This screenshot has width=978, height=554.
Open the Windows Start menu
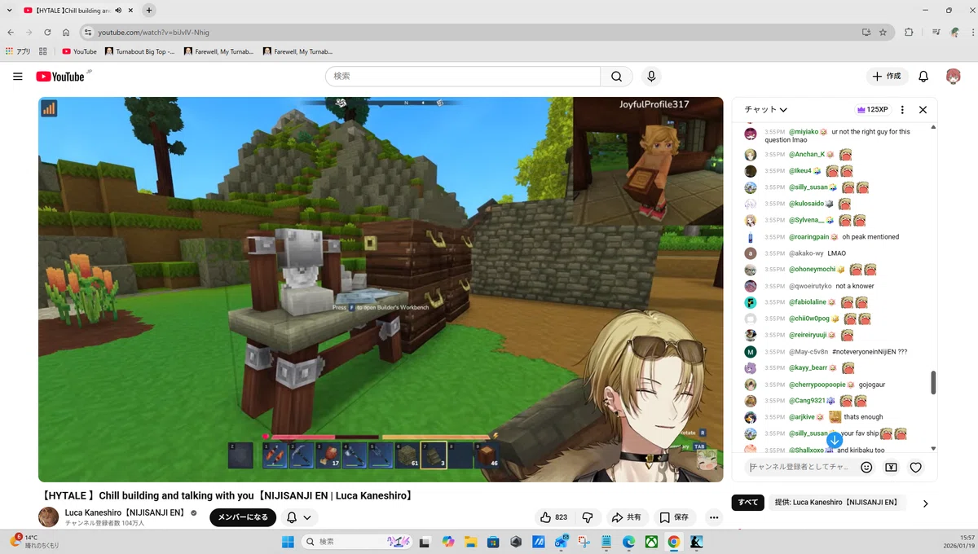288,542
